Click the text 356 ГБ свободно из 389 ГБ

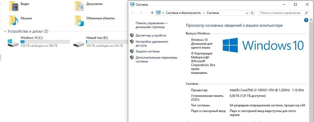39,46
